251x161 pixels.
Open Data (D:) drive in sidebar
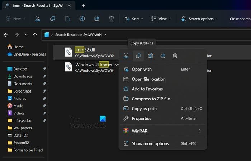(18, 135)
